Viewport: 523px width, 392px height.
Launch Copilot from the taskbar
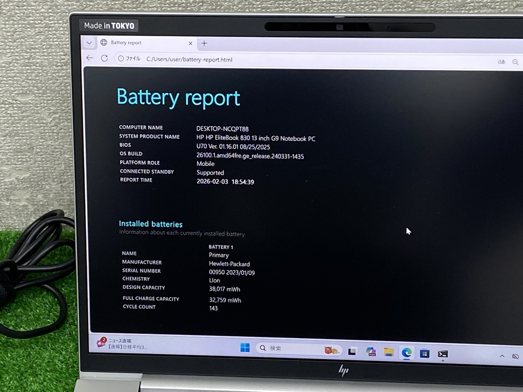point(371,352)
